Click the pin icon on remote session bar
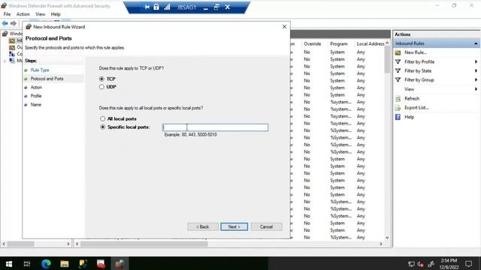This screenshot has width=481, height=270. pyautogui.click(x=147, y=7)
